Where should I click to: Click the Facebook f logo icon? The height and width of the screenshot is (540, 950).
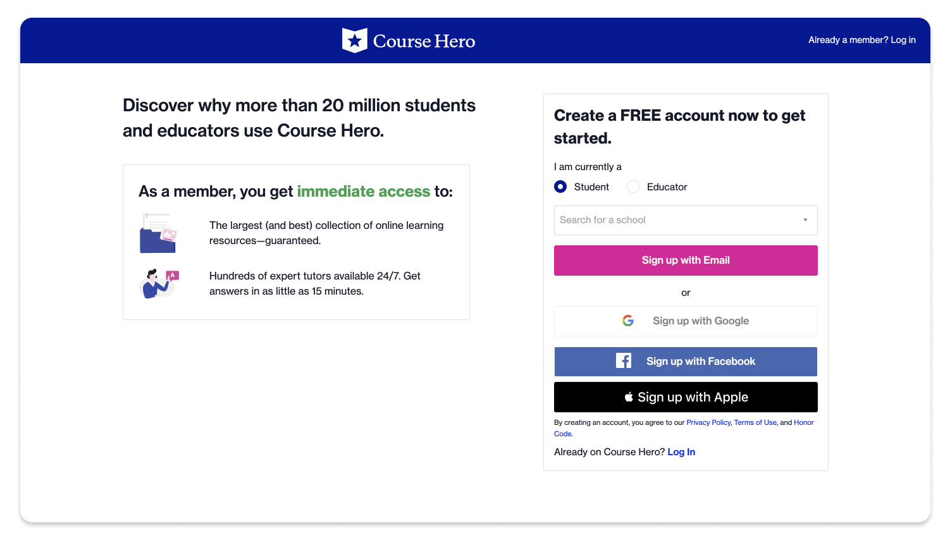(x=624, y=361)
